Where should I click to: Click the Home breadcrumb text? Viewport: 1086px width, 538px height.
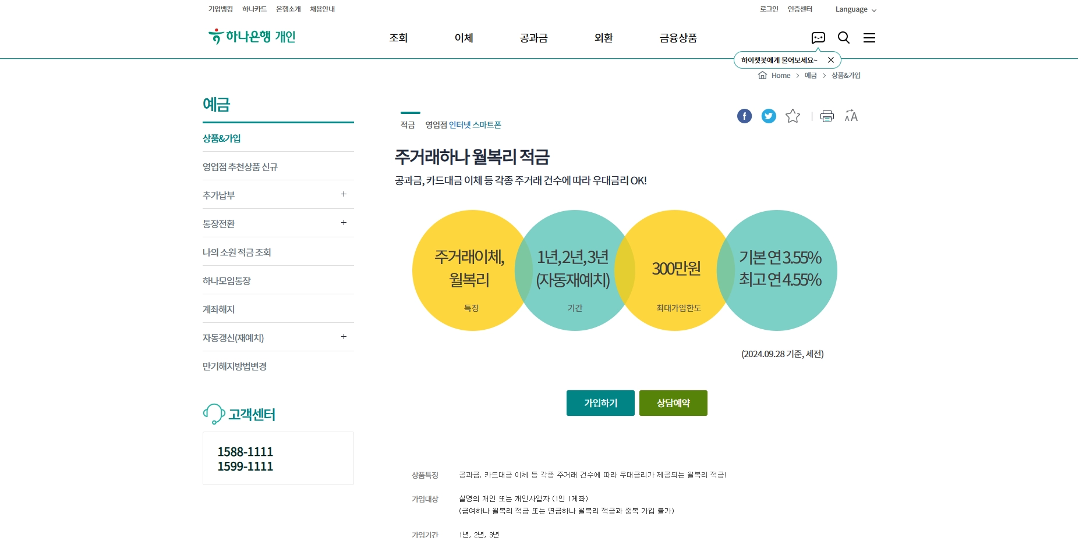click(781, 76)
